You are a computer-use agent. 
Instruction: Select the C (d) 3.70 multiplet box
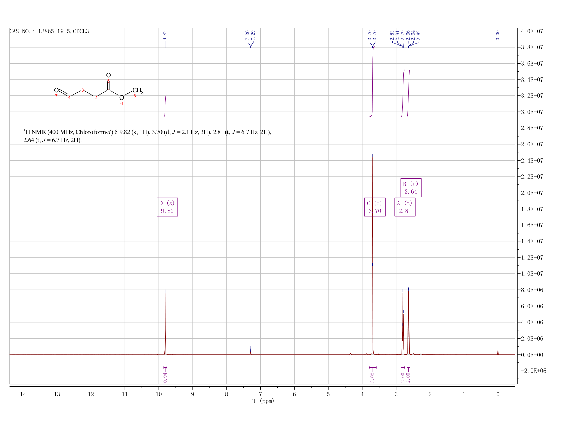[x=375, y=207]
